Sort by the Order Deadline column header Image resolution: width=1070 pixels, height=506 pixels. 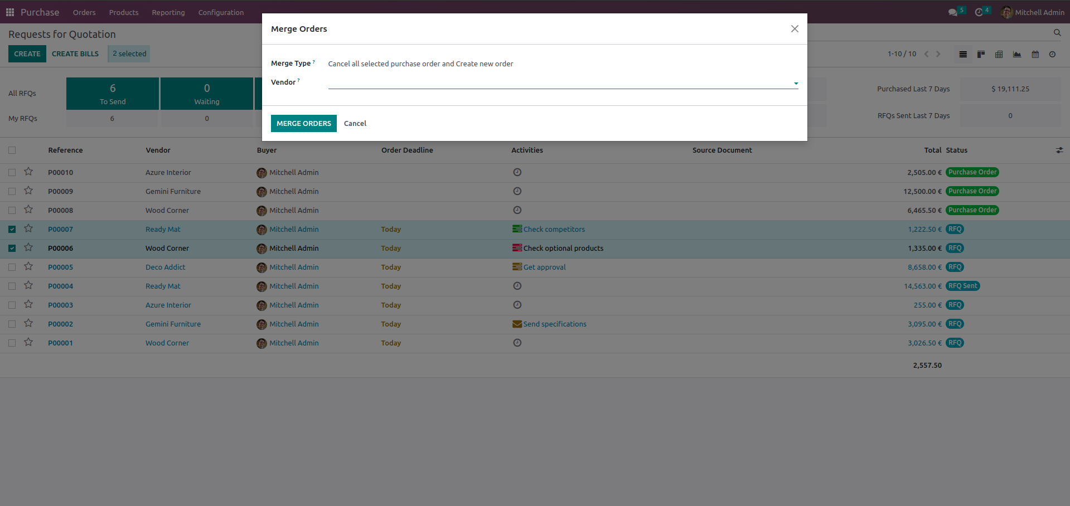click(x=407, y=150)
